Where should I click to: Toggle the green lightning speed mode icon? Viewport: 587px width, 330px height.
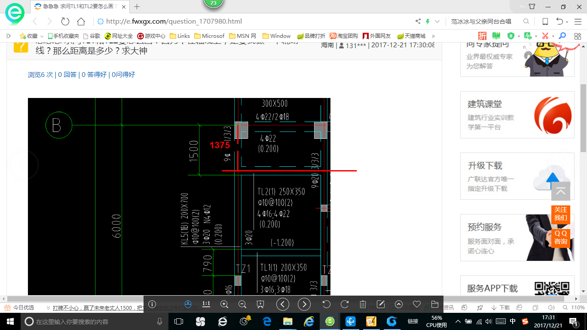point(428,21)
